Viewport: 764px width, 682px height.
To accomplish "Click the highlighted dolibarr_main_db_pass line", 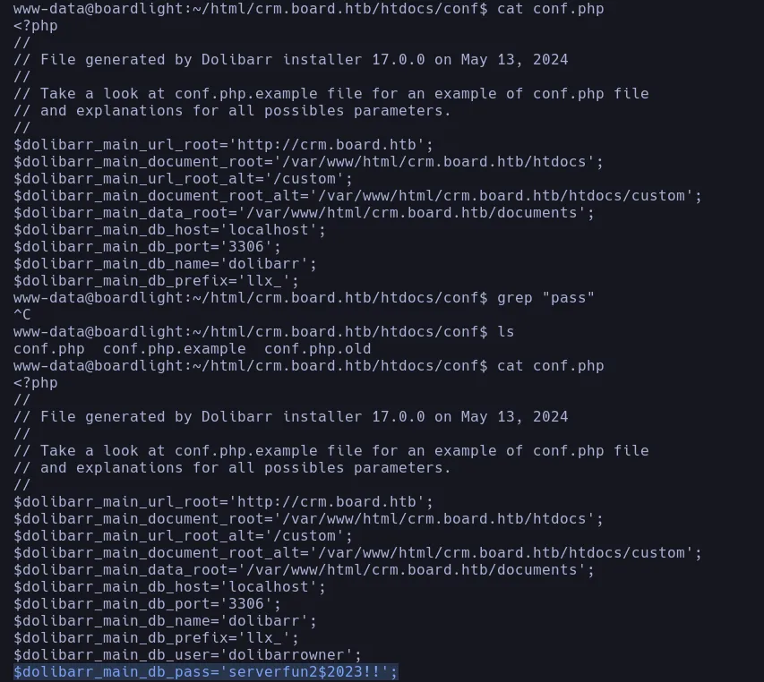I will pos(206,671).
